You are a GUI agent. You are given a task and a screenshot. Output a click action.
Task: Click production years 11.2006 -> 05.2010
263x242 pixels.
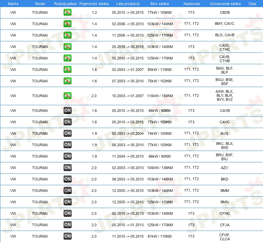(x=128, y=35)
